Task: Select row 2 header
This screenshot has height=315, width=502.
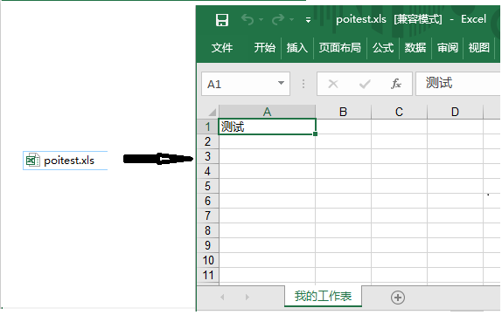Action: tap(208, 141)
